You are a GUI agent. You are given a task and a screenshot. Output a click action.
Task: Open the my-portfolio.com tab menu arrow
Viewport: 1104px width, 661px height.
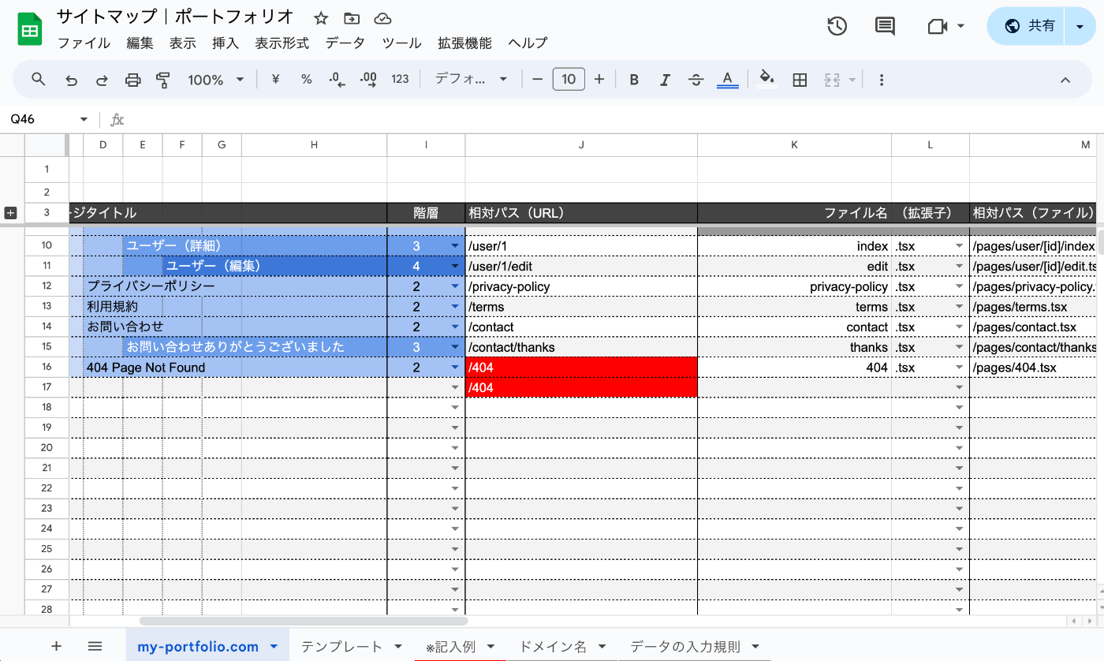coord(274,647)
